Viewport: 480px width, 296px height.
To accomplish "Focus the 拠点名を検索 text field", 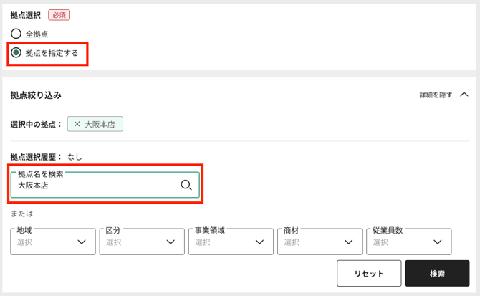I will tap(93, 186).
